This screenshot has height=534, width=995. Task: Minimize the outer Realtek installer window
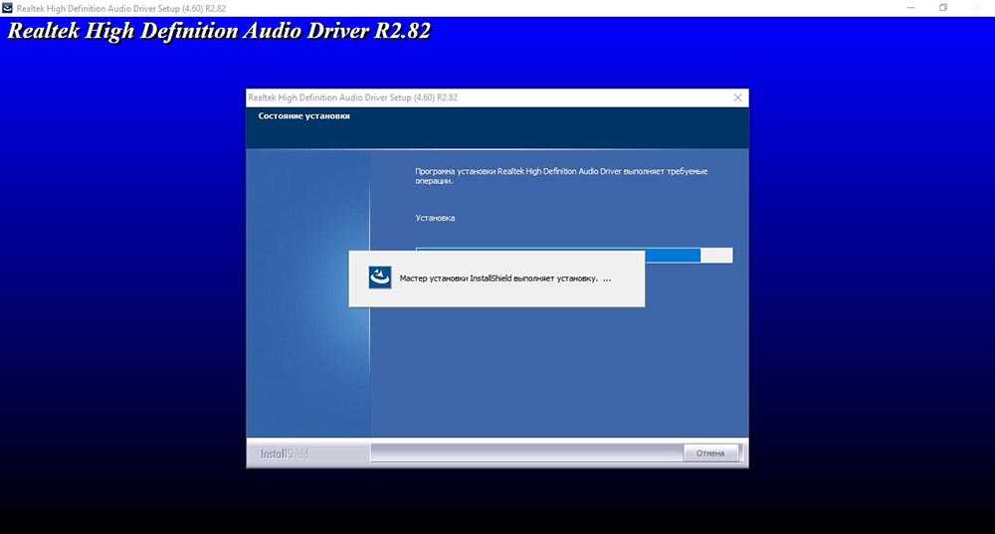(x=911, y=7)
